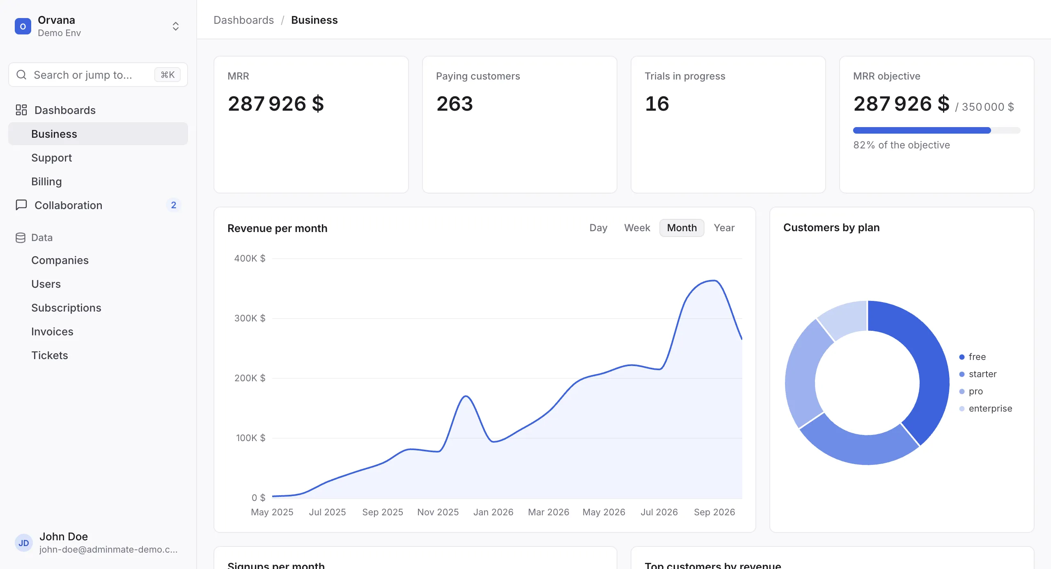This screenshot has height=569, width=1051.
Task: Open John Doe account name
Action: [x=64, y=536]
